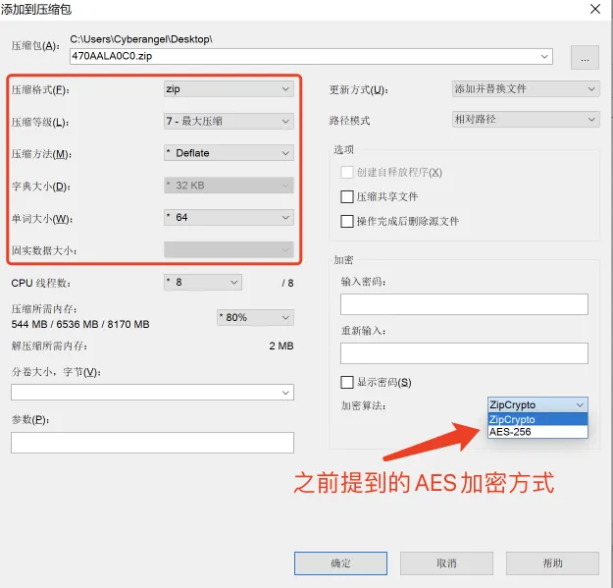Open the 80% memory usage dropdown
The height and width of the screenshot is (588, 613).
[x=255, y=317]
